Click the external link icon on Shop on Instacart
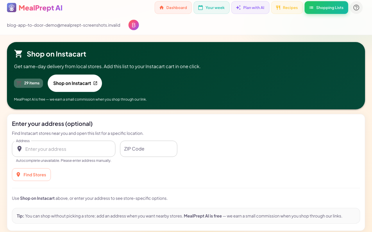Screen dimensions: 372x232 pyautogui.click(x=95, y=83)
